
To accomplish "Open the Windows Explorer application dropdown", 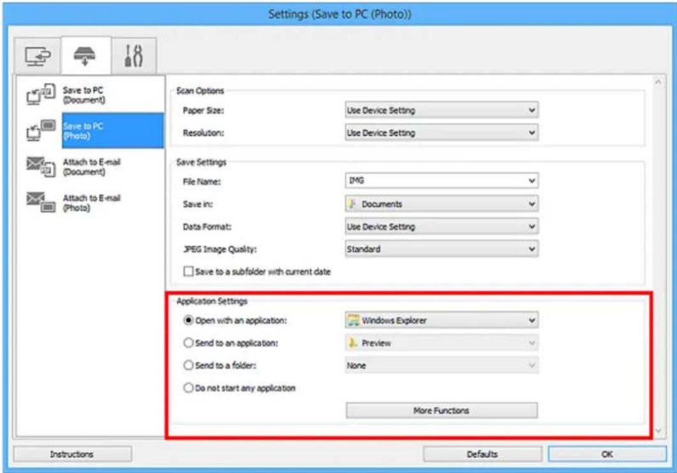I will tap(441, 320).
